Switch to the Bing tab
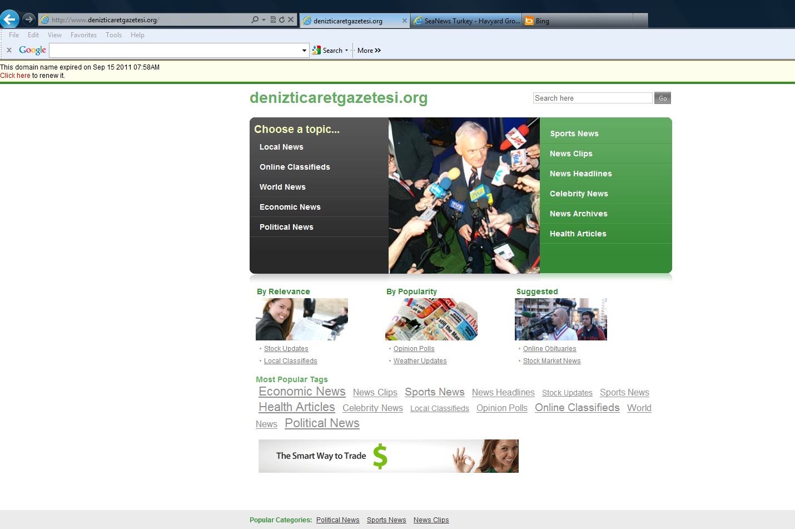 (578, 21)
